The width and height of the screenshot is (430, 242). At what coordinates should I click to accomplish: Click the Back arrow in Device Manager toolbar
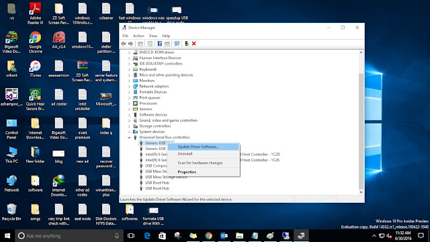point(124,44)
